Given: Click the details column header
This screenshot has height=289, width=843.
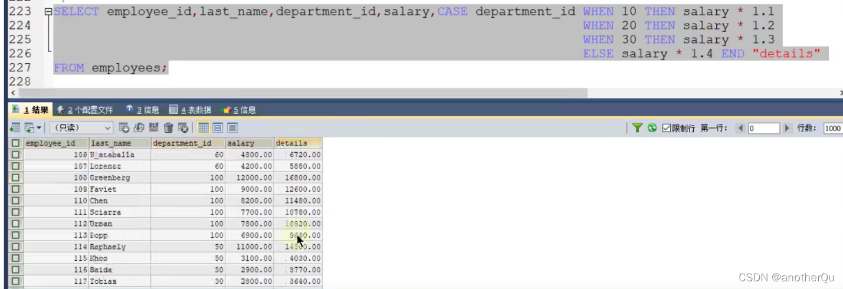Looking at the screenshot, I should [x=298, y=143].
